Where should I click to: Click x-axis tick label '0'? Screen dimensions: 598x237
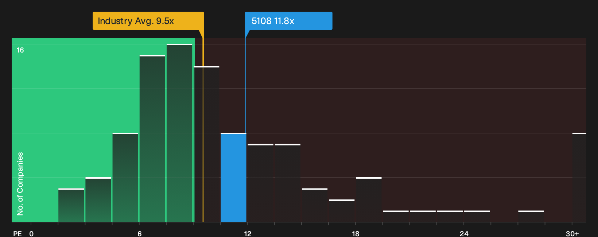pyautogui.click(x=31, y=233)
